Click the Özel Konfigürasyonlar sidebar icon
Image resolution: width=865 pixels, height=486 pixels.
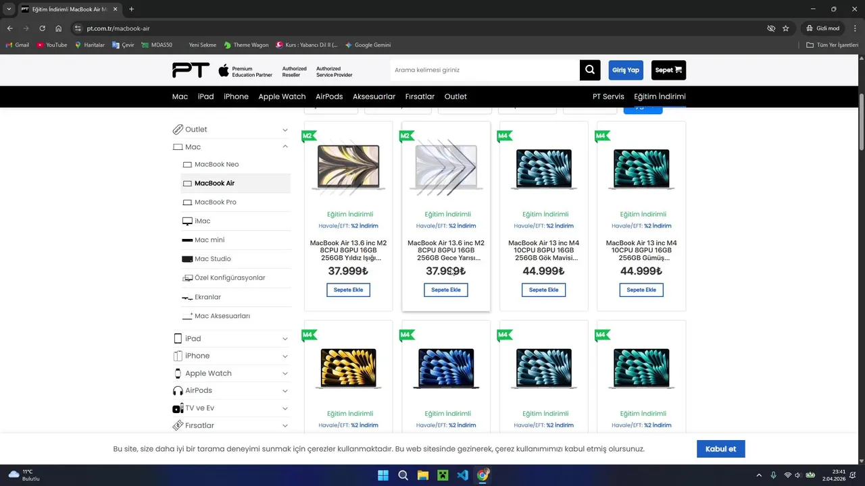tap(187, 278)
